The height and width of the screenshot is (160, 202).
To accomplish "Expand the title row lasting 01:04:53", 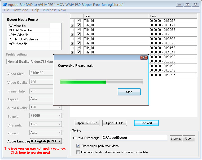I will (x=72, y=48).
